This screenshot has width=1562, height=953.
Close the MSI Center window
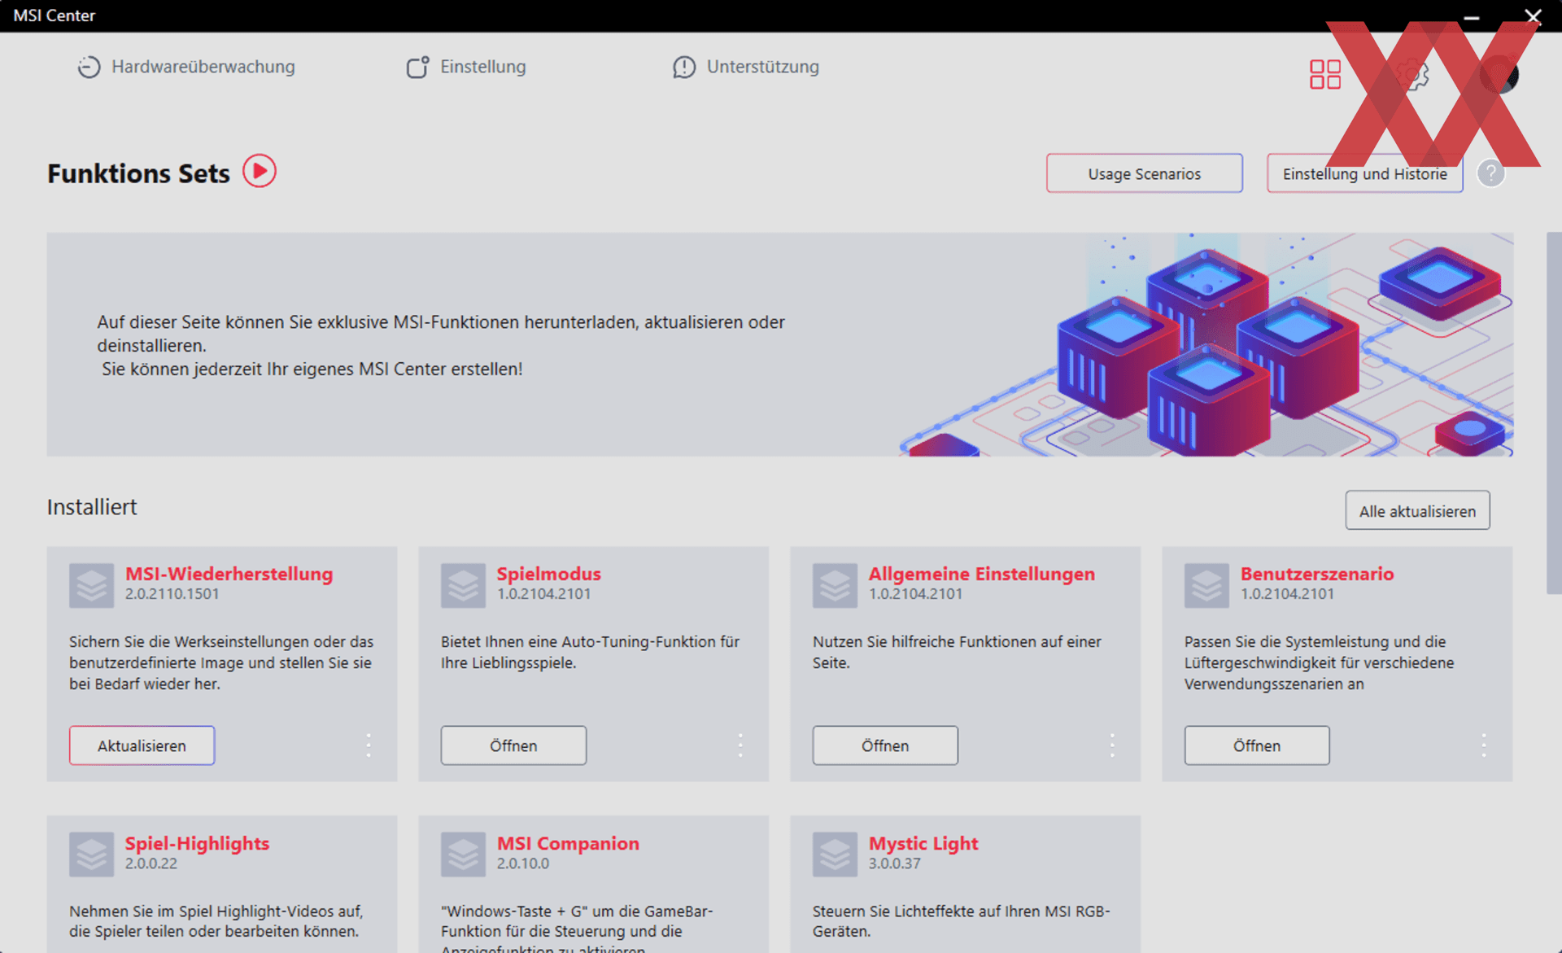tap(1533, 16)
